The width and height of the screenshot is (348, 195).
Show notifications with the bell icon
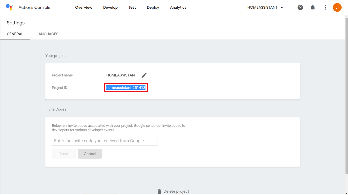tap(313, 8)
